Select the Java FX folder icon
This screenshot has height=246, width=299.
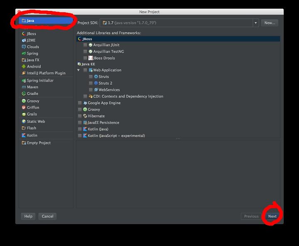[24, 60]
